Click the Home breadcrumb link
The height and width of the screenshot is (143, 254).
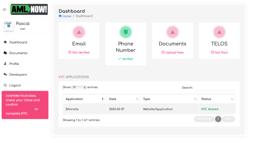[x=67, y=16]
